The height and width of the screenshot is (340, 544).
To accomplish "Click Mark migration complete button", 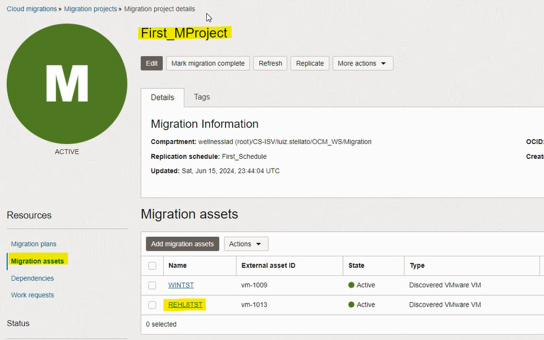I will [208, 63].
